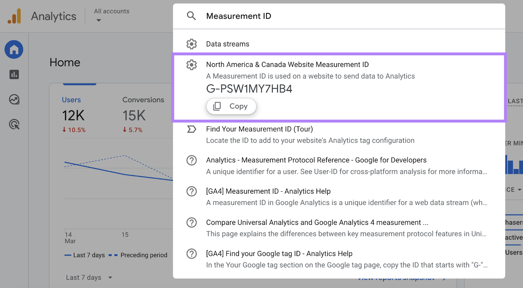Click the Home icon in the sidebar
The height and width of the screenshot is (288, 523).
(14, 50)
